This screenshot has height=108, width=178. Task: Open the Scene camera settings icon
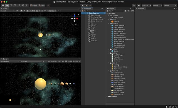click(45, 11)
